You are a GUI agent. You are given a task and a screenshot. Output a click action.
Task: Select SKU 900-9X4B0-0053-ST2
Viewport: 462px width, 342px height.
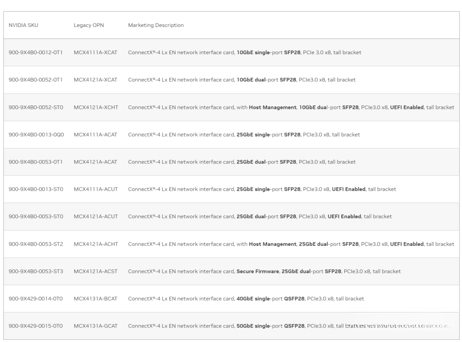[x=36, y=244]
